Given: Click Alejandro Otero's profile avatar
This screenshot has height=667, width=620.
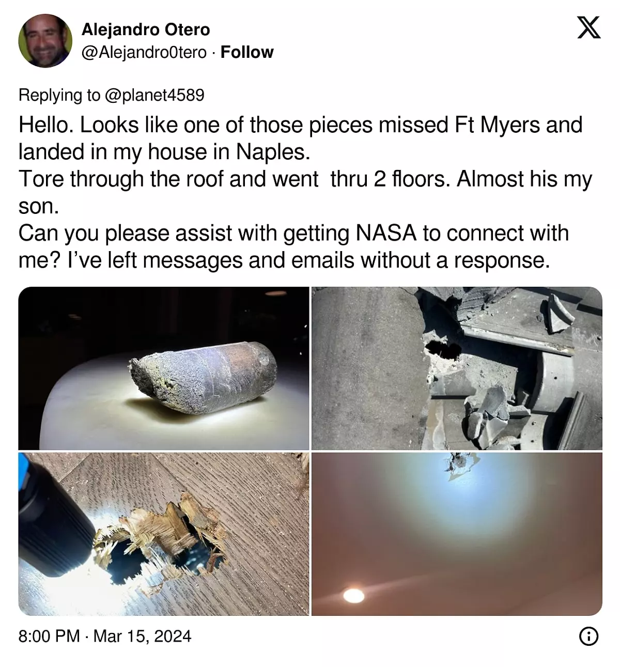Looking at the screenshot, I should point(45,41).
